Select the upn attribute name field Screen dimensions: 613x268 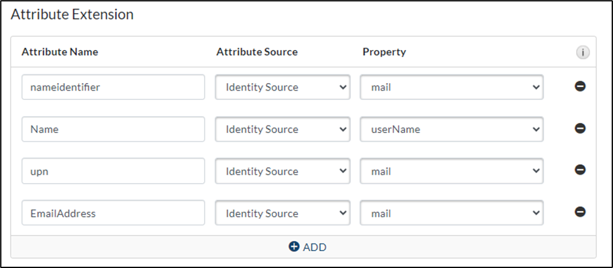pos(113,171)
